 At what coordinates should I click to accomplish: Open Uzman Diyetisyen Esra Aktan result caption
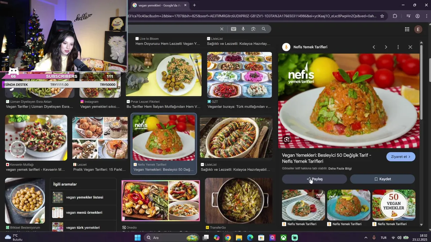pyautogui.click(x=39, y=107)
